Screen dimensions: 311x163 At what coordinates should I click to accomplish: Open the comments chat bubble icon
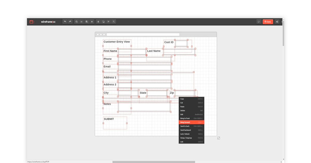(259, 22)
